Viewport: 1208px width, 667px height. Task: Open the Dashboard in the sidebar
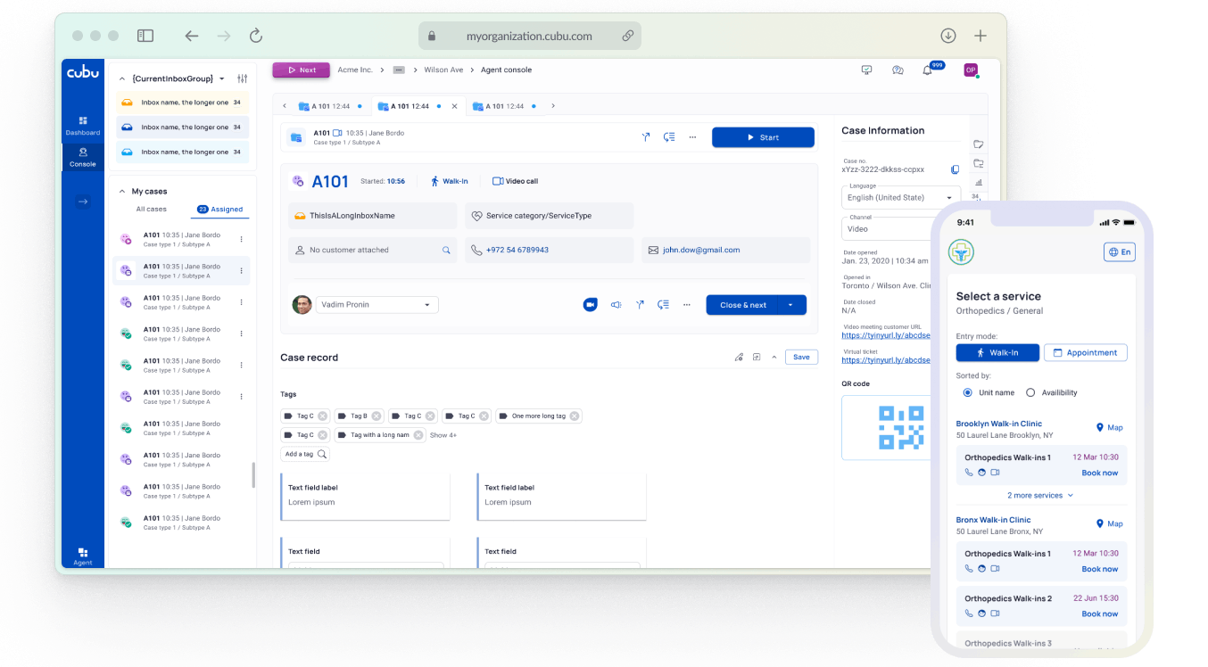82,125
